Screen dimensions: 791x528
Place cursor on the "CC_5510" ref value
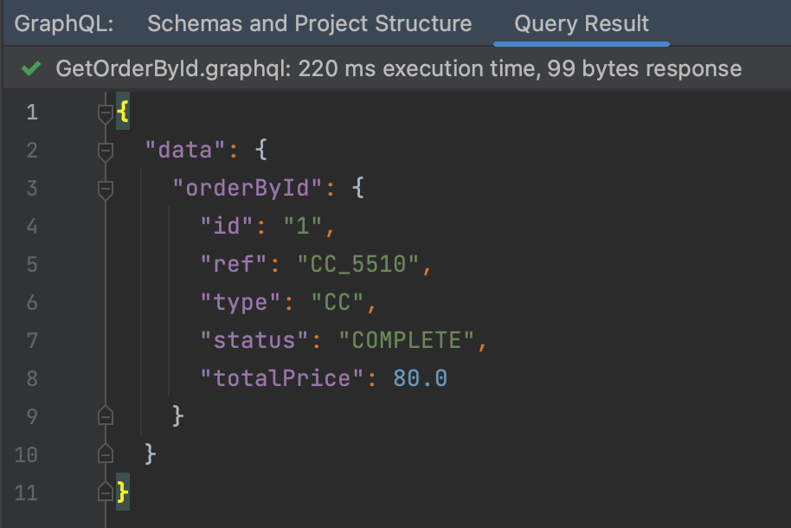pos(358,265)
